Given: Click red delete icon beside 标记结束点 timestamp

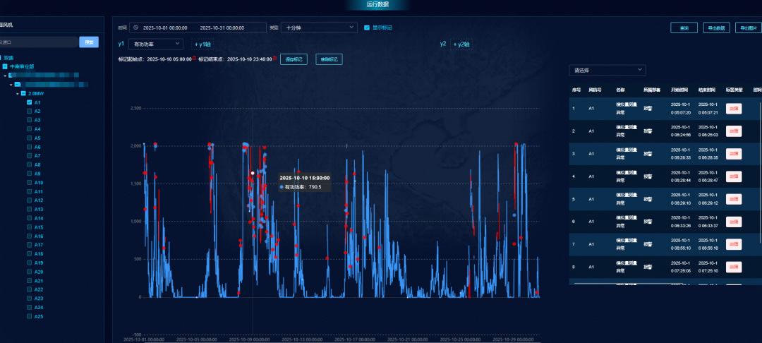Looking at the screenshot, I should click(274, 59).
